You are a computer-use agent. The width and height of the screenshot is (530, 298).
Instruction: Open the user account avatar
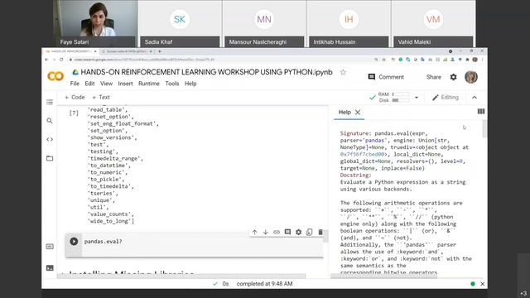click(x=471, y=77)
